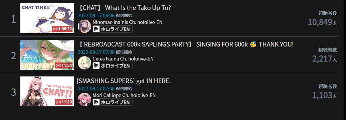Click play icon in first ホロライブEN tag
Image resolution: width=346 pixels, height=120 pixels.
click(x=96, y=29)
